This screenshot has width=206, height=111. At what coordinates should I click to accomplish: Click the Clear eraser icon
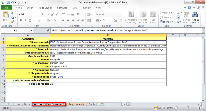tap(178, 22)
